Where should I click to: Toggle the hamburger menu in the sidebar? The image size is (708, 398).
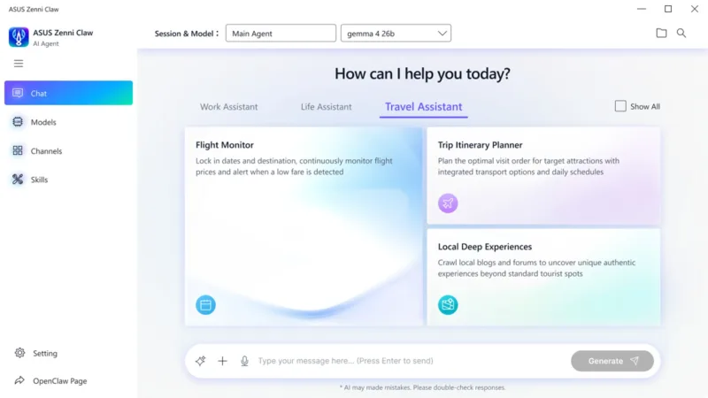tap(19, 64)
